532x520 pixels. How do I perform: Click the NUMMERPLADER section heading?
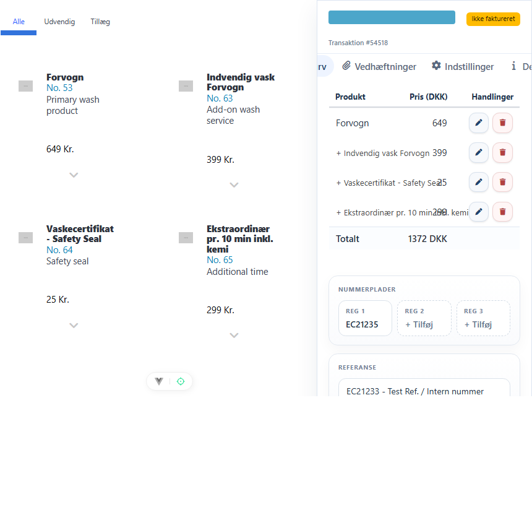tap(367, 290)
